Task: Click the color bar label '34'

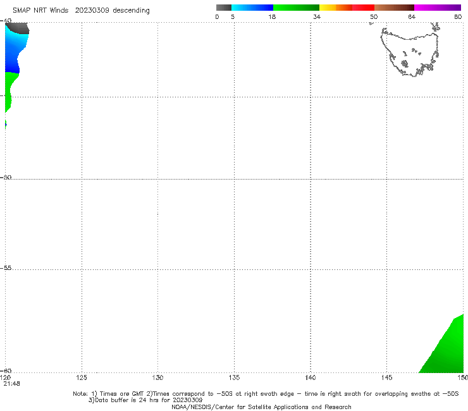Action: point(317,16)
